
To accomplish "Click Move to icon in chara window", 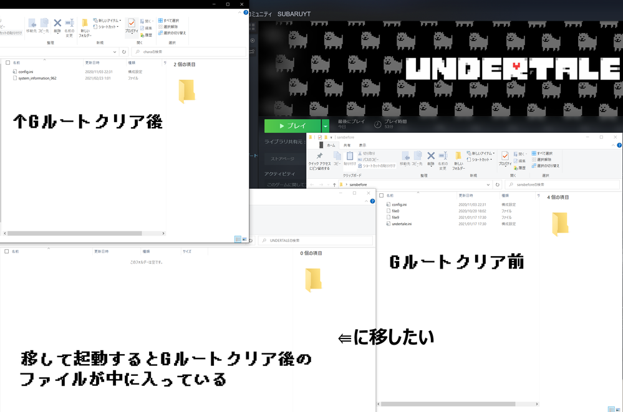I will [32, 26].
